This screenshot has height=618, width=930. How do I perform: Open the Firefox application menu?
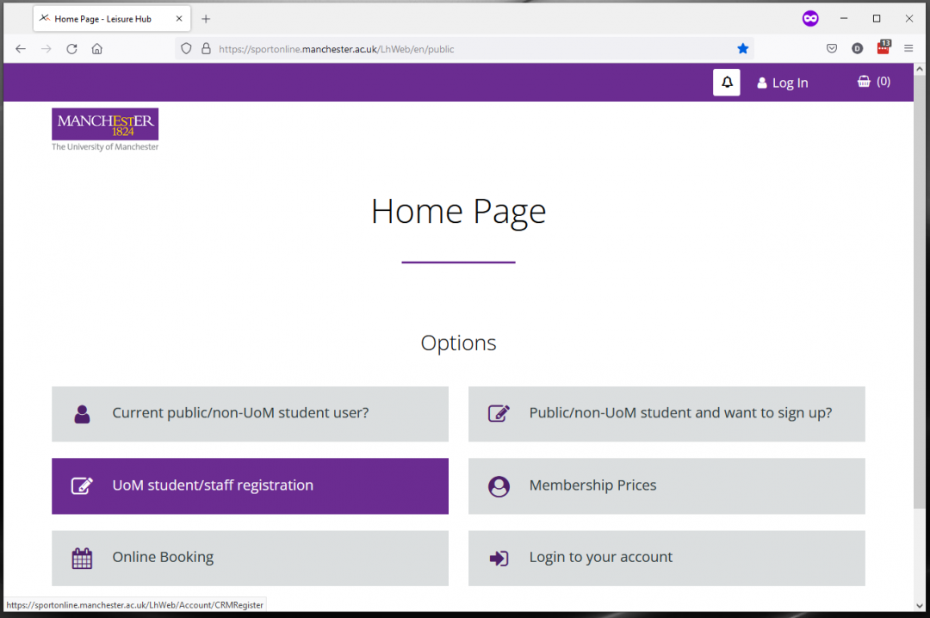[x=908, y=48]
